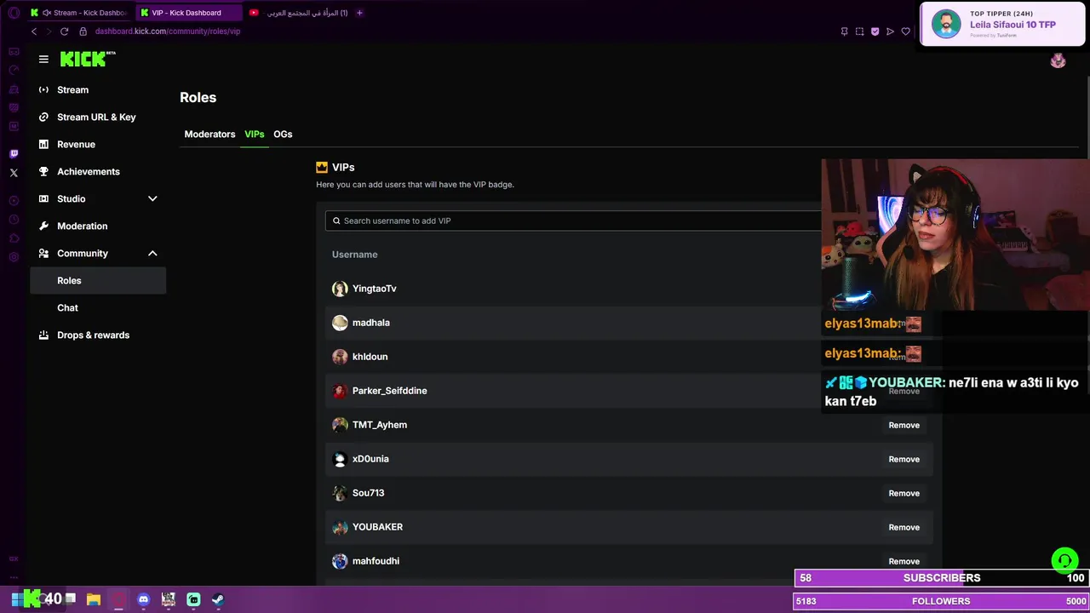This screenshot has height=613, width=1090.
Task: Click the pin icon in browser toolbar
Action: (844, 32)
